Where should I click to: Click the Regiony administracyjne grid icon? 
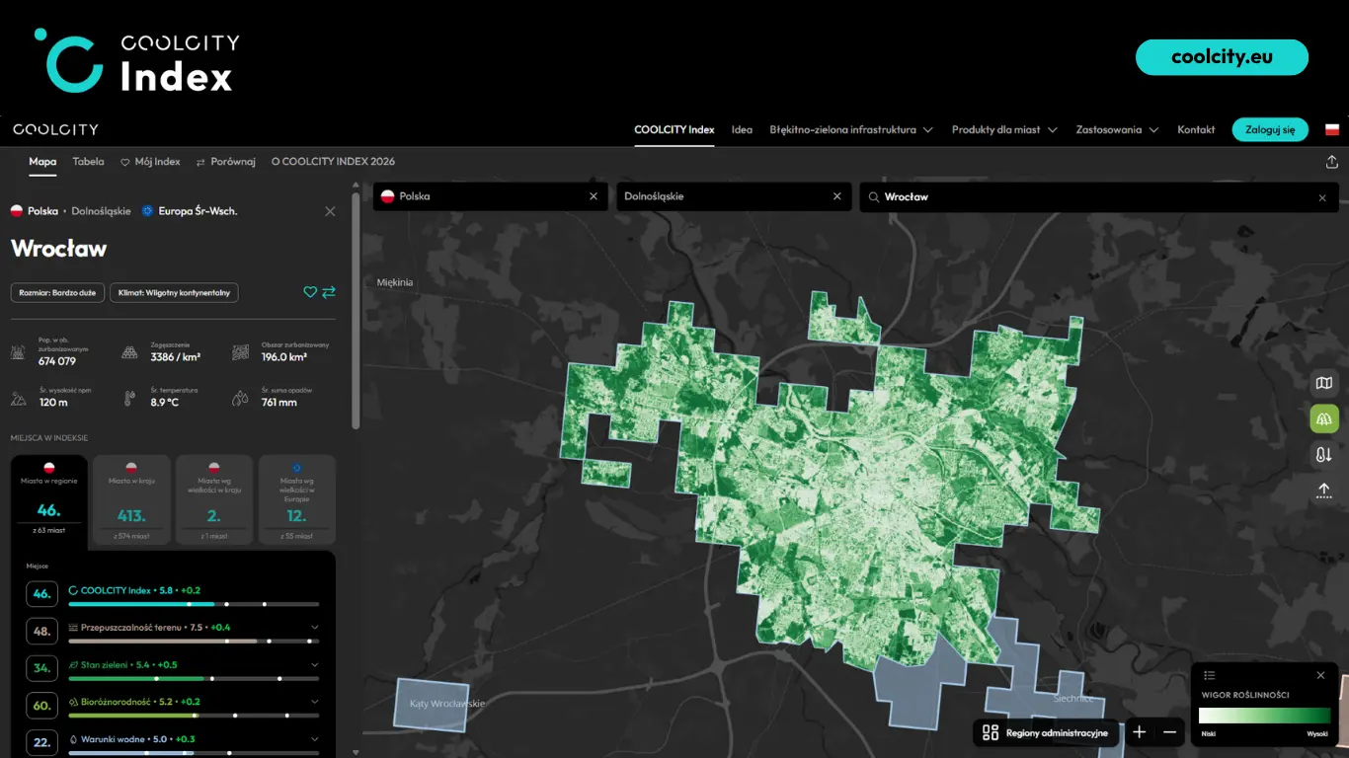coord(991,732)
